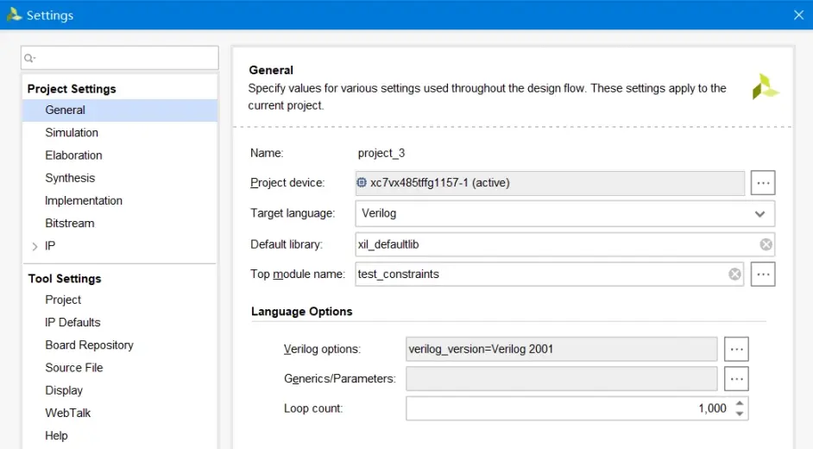Viewport: 813px width, 449px height.
Task: Open Project under Tool Settings
Action: pos(63,300)
